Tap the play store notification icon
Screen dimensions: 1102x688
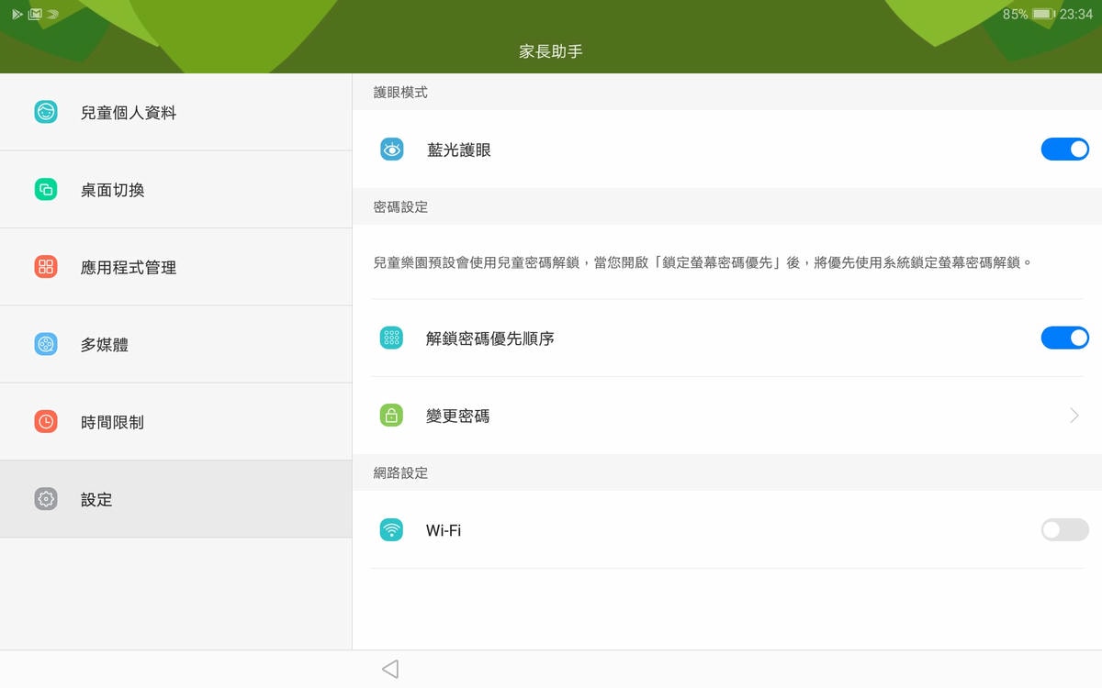pyautogui.click(x=17, y=15)
